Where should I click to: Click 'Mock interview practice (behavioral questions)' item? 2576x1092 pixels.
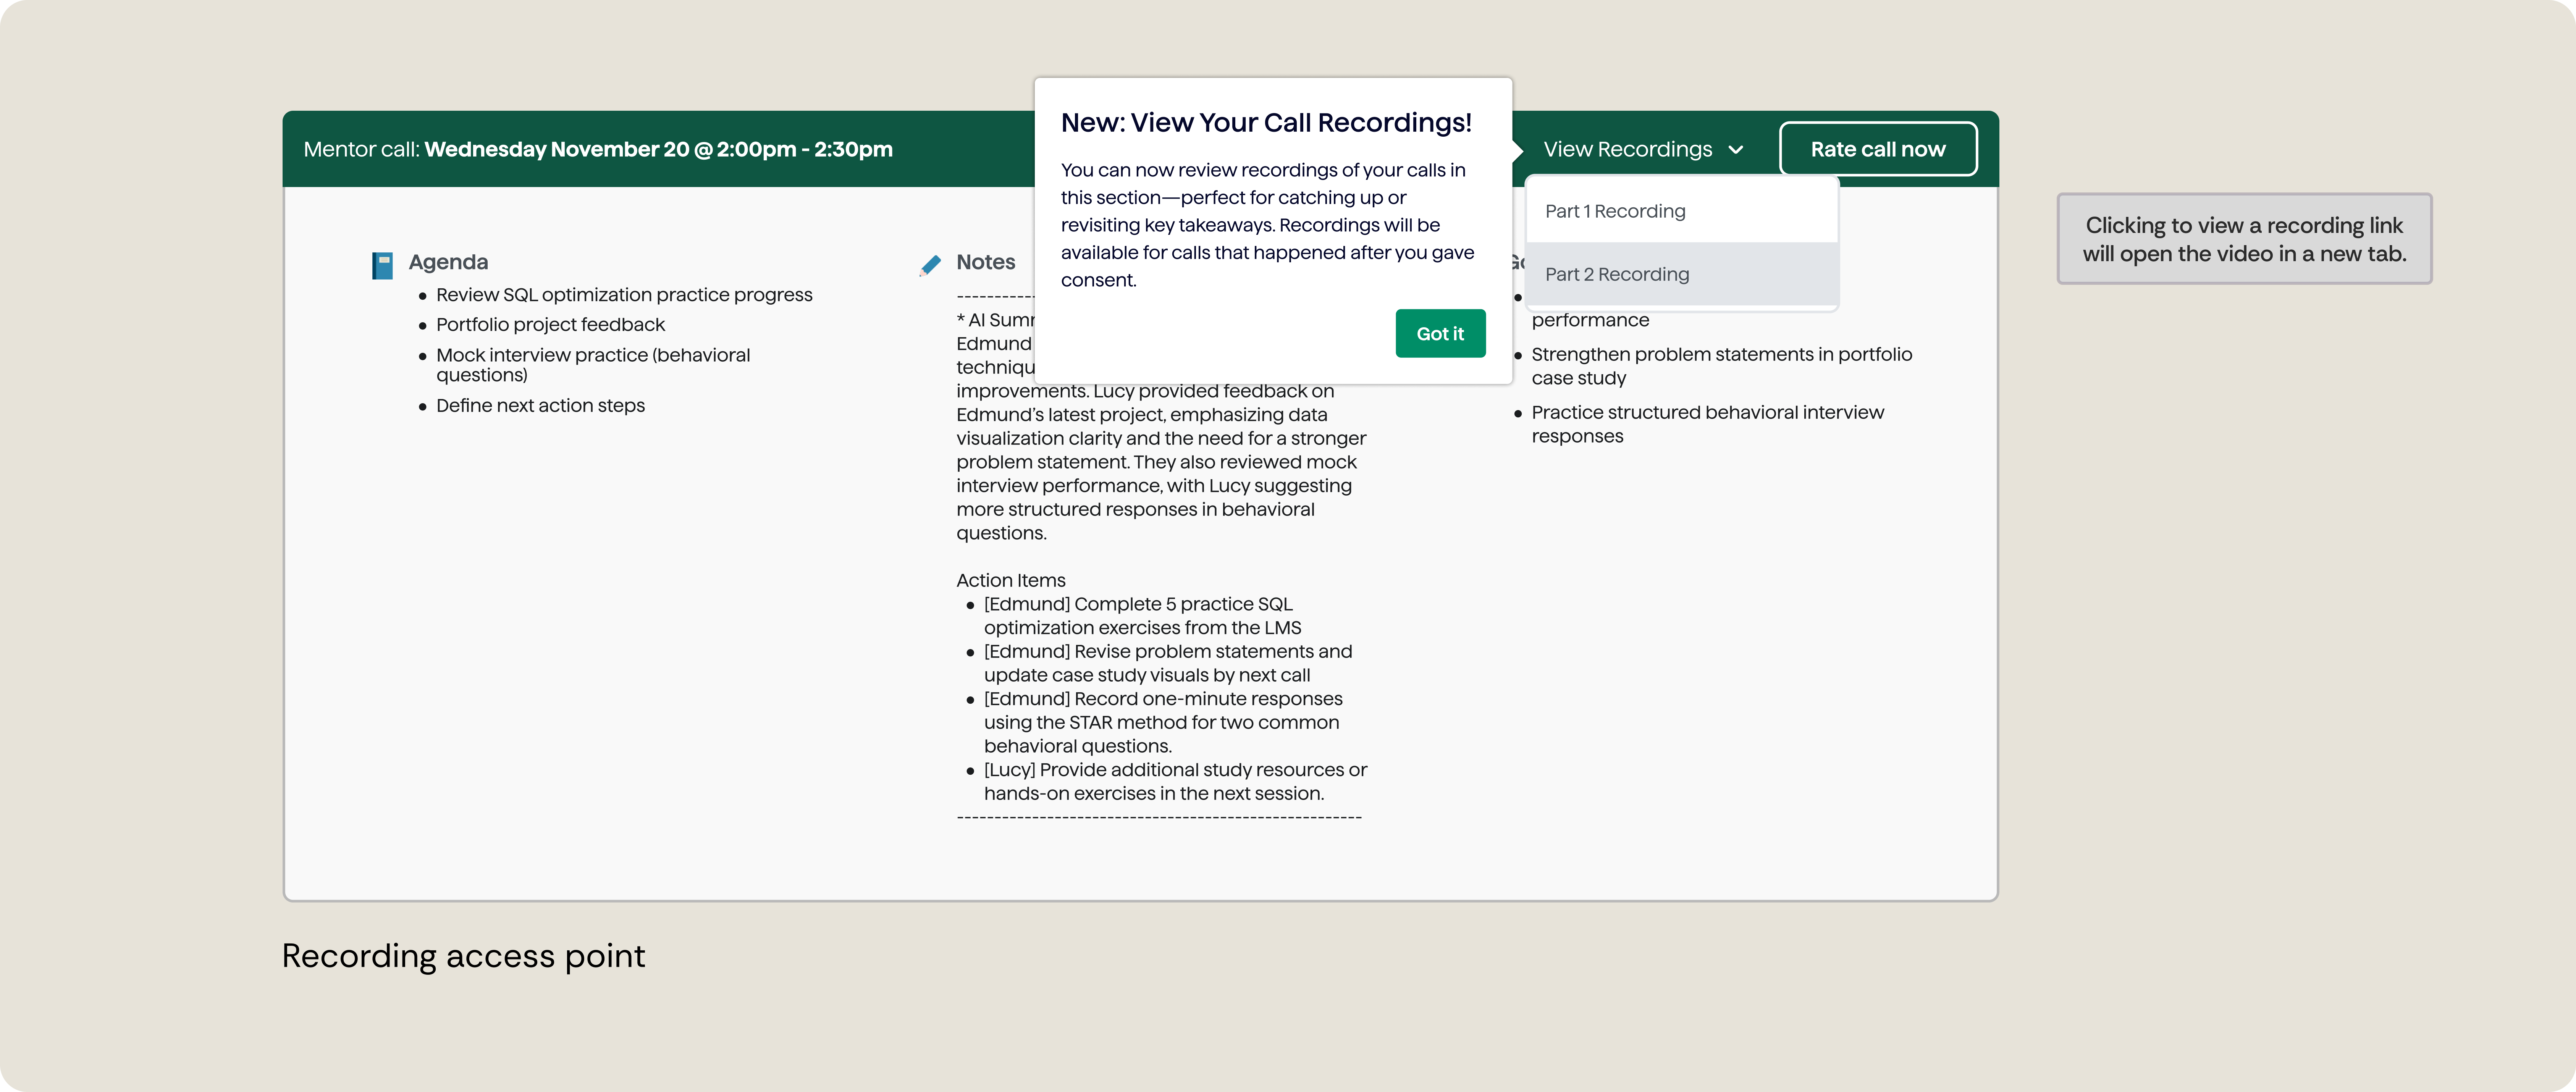(593, 365)
